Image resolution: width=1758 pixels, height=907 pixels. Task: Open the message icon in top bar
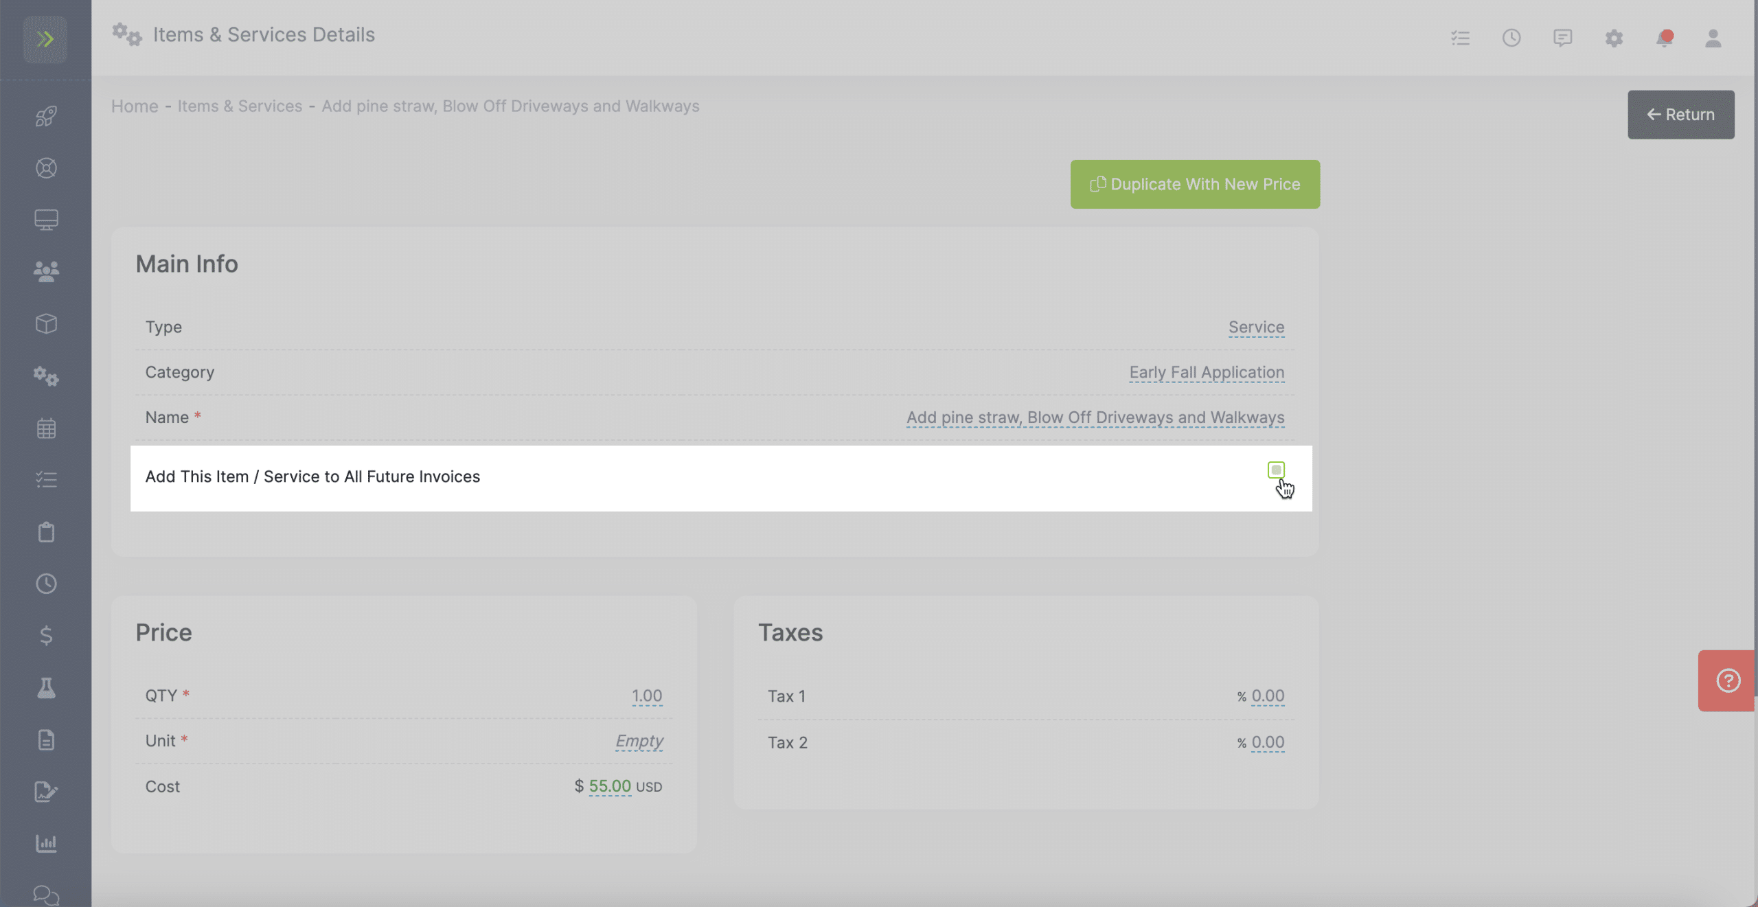(1562, 38)
